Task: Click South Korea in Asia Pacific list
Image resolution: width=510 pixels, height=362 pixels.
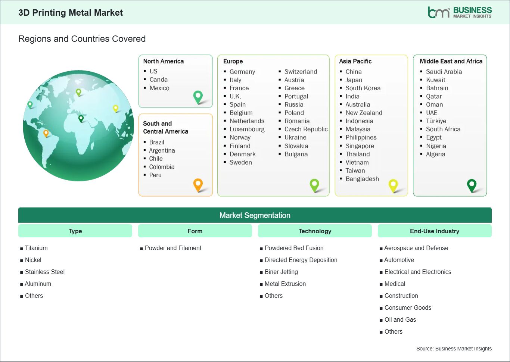Action: (363, 88)
